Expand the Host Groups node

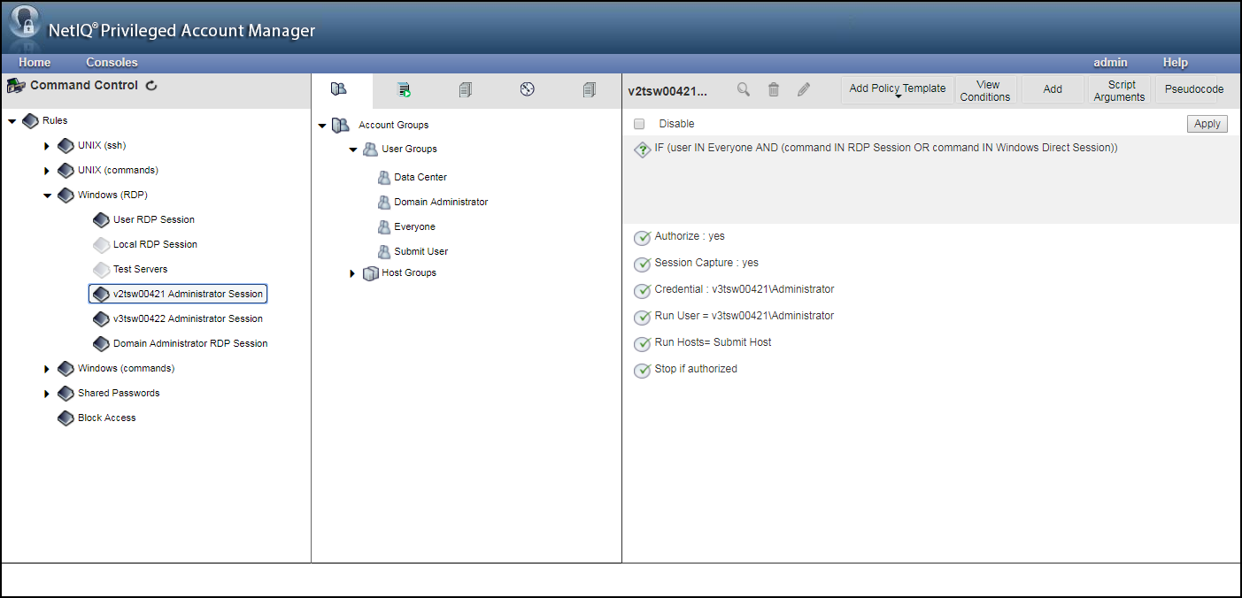pos(352,273)
